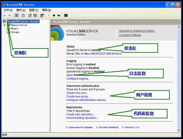183x139 pixels.
Task: Click Configure logging... link
Action: click(x=78, y=79)
